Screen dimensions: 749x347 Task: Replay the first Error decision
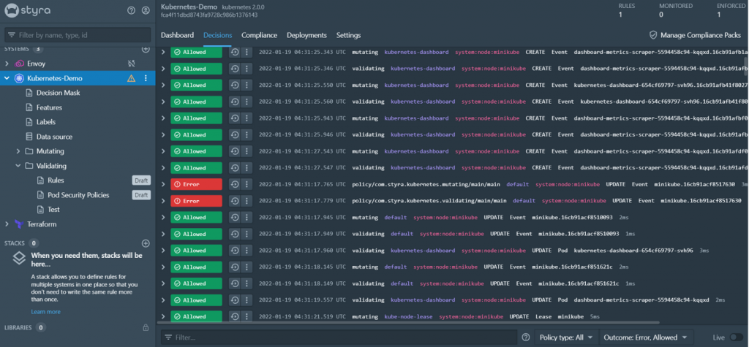pyautogui.click(x=234, y=184)
